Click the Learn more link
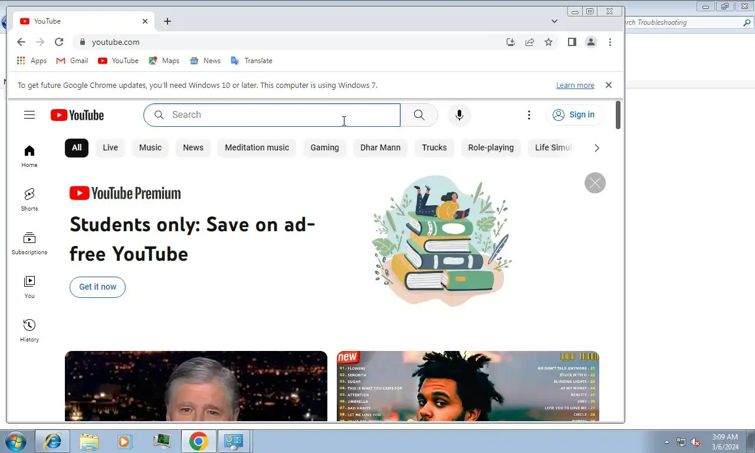755x453 pixels. [x=575, y=86]
